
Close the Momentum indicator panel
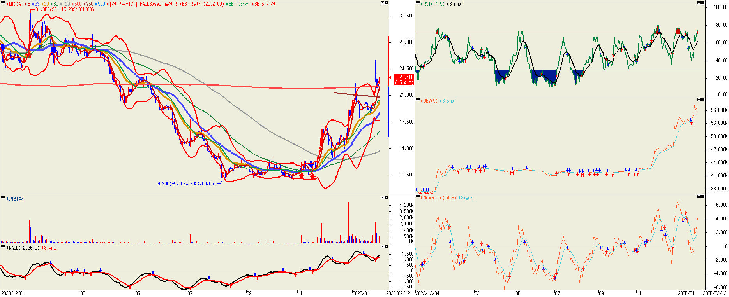703,197
